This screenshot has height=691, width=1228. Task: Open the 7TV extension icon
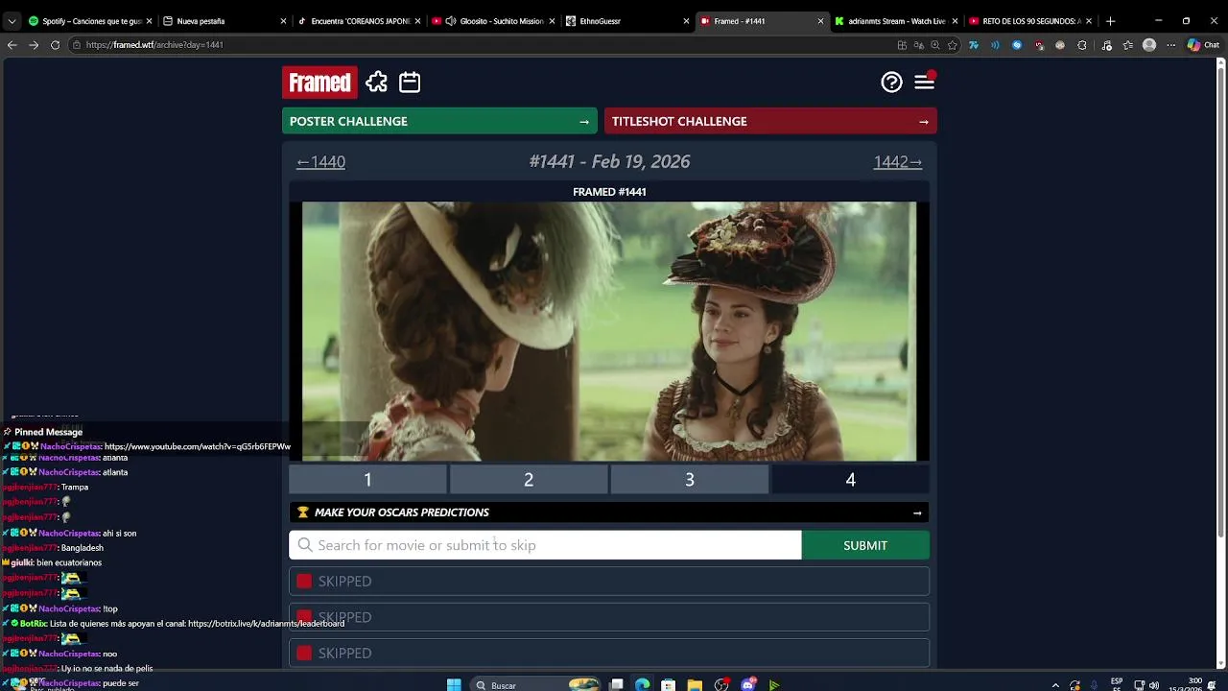click(x=974, y=45)
